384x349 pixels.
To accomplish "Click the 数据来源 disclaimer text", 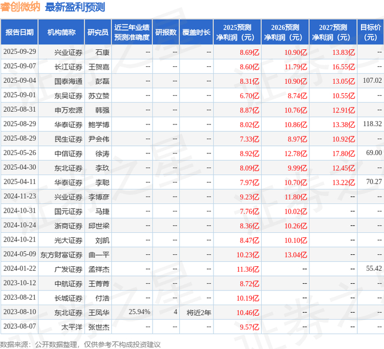I will pos(80,345).
